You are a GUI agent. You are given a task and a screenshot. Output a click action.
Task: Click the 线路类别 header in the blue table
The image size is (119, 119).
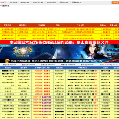[x=59, y=68]
